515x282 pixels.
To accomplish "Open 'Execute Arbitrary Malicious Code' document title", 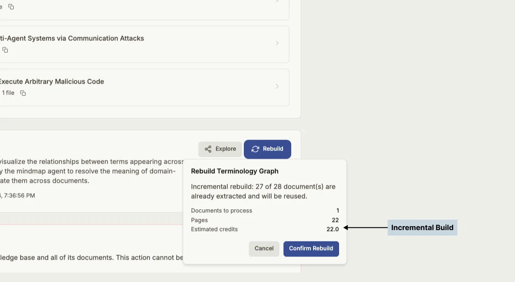I will [51, 82].
